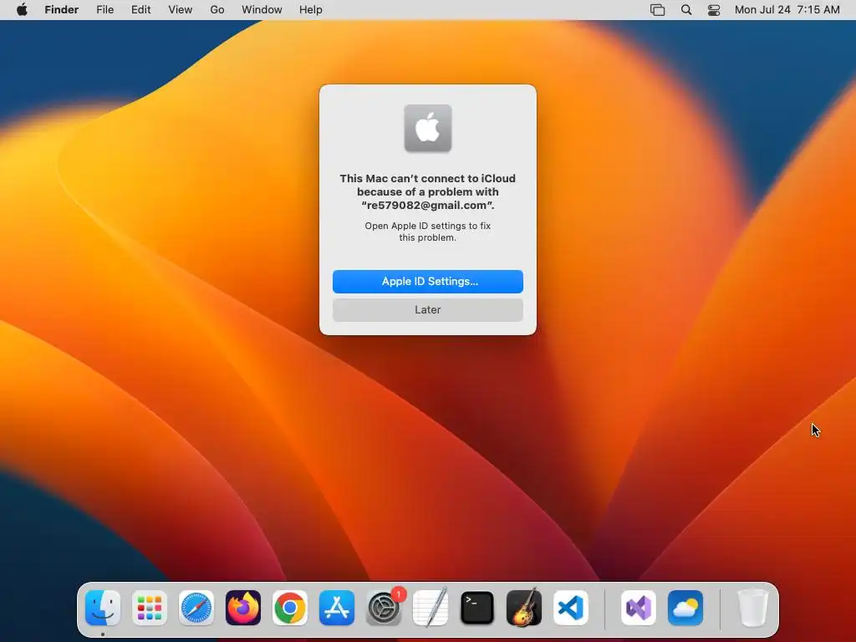Open the Window menu
Image resolution: width=856 pixels, height=642 pixels.
(262, 10)
